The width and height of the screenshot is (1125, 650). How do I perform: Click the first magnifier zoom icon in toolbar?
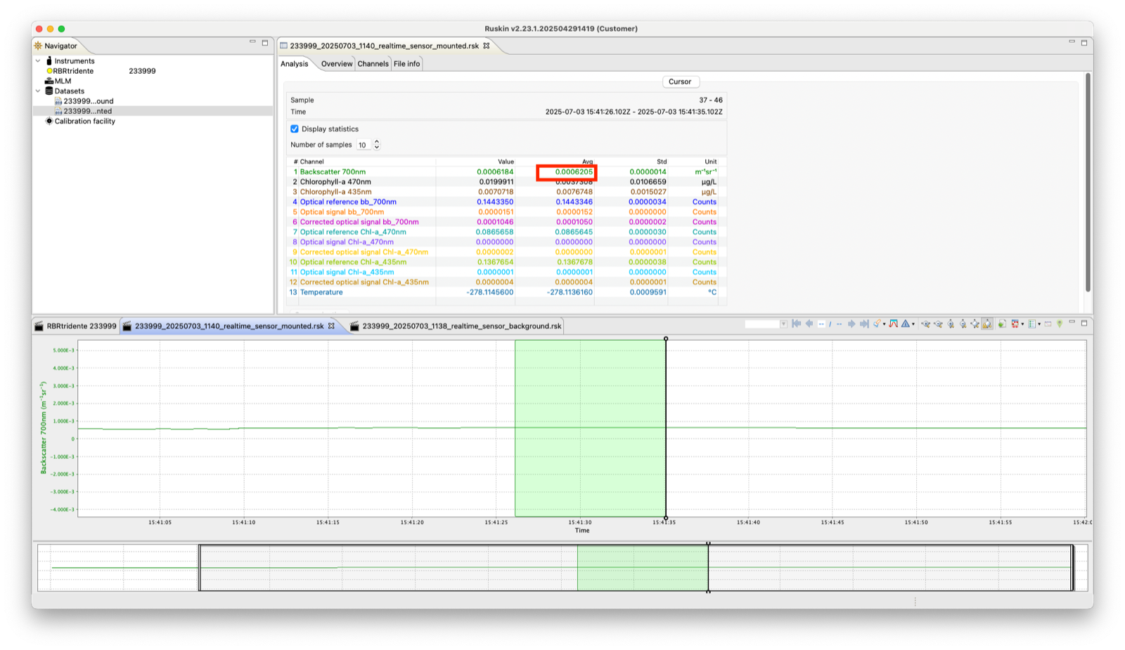pos(925,324)
